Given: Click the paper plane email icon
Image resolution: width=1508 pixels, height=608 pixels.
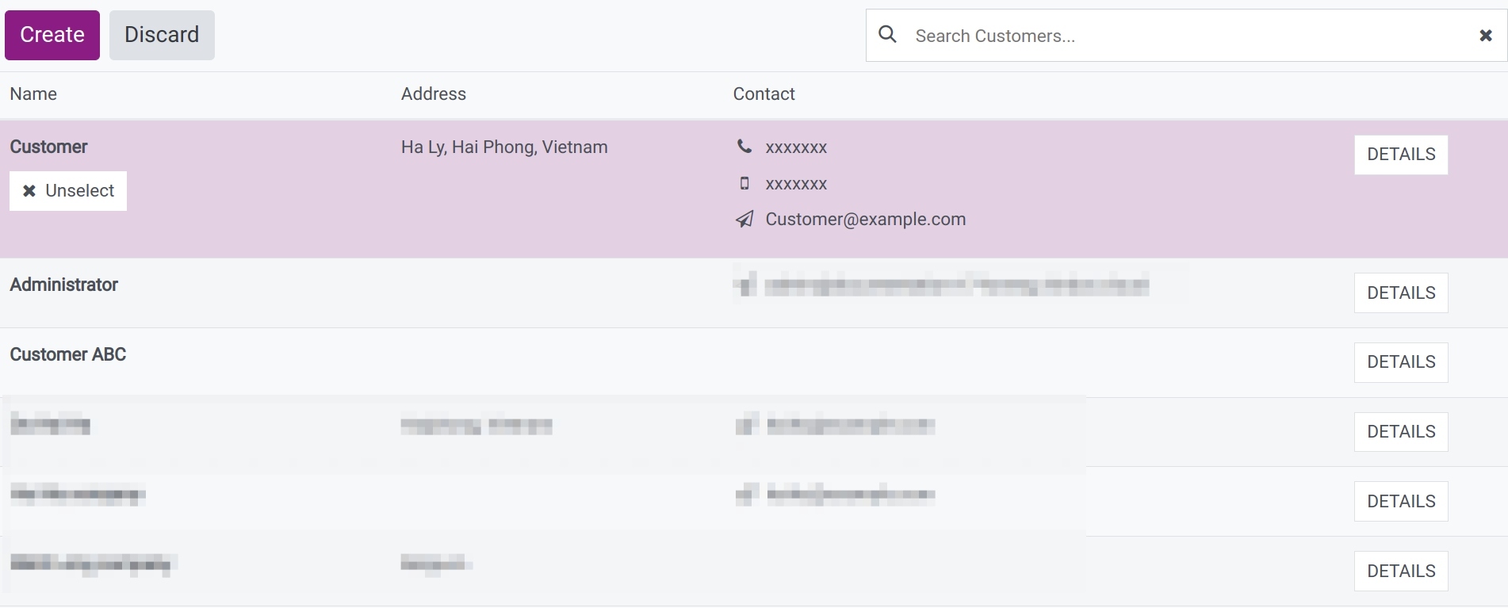Looking at the screenshot, I should (x=744, y=220).
